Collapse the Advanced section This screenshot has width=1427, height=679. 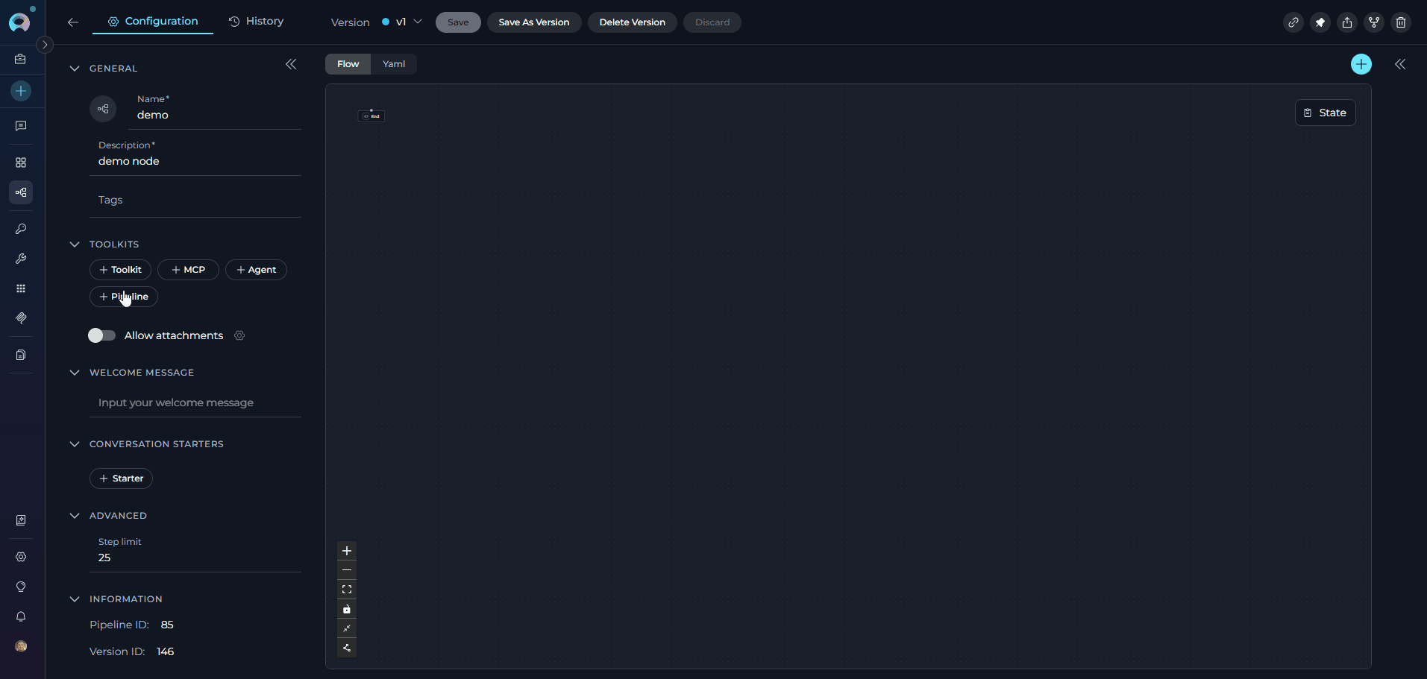(75, 516)
